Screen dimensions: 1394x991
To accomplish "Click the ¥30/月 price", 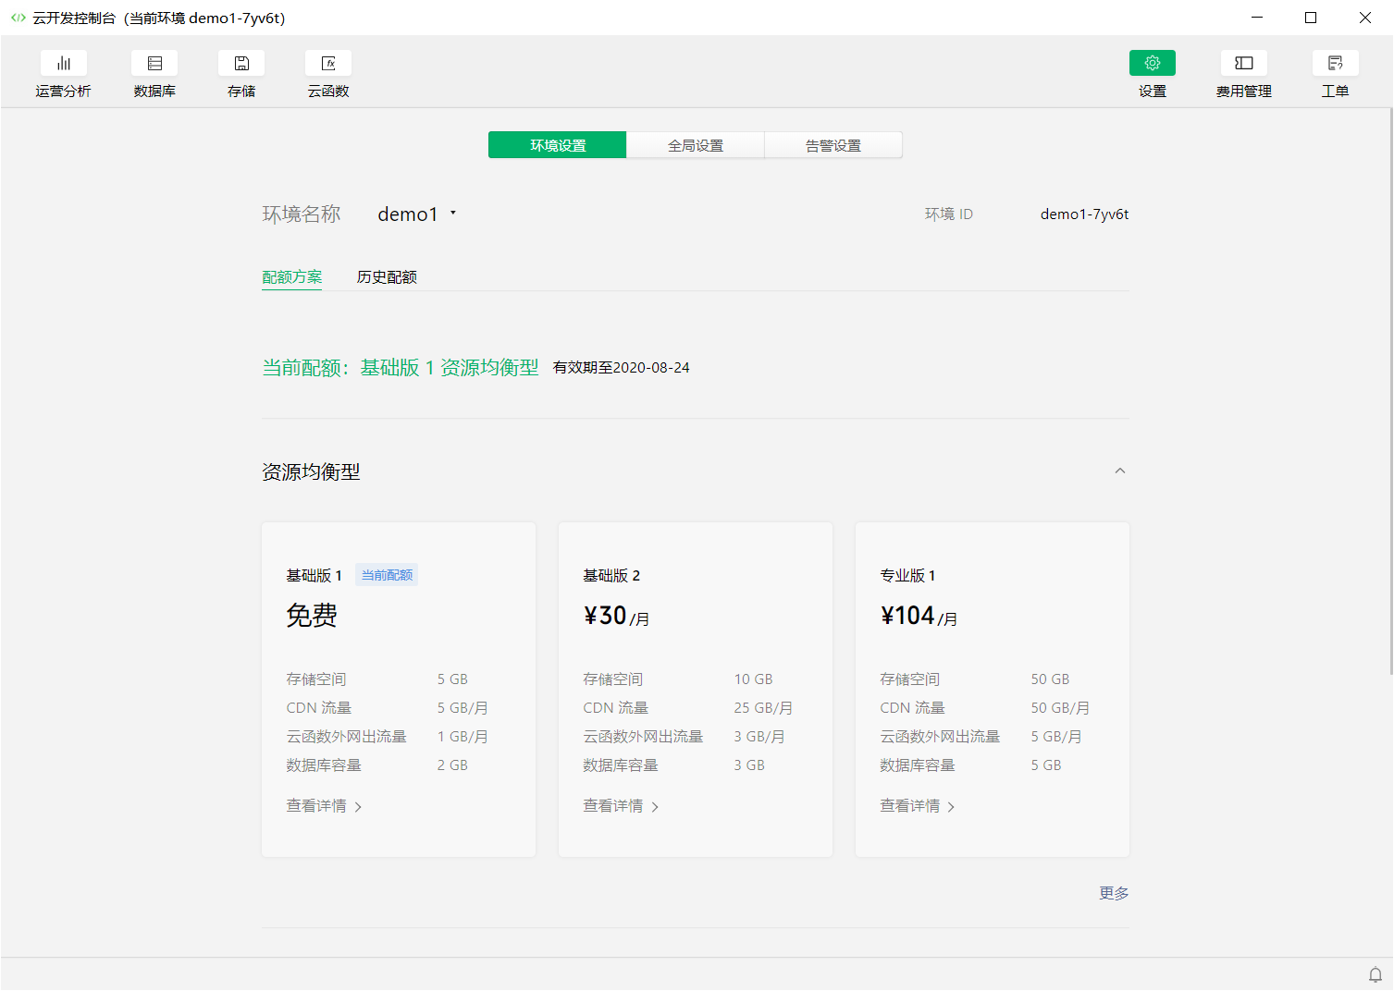I will (616, 616).
